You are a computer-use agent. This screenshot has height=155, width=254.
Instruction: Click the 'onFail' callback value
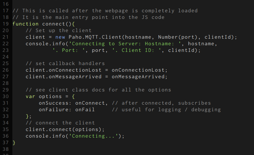[85, 110]
